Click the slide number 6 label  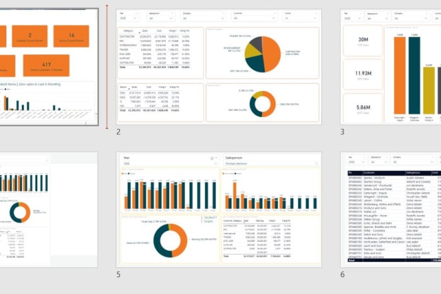pyautogui.click(x=342, y=275)
